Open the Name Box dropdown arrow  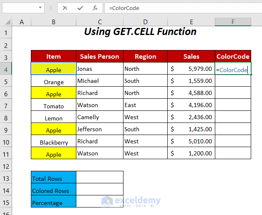(x=40, y=8)
